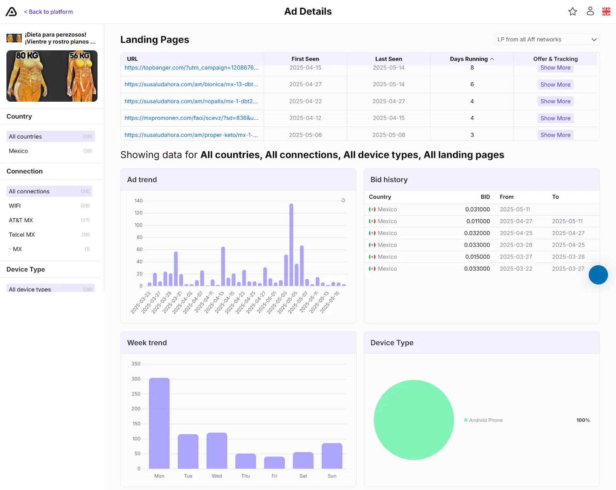Click First Seen date 2025-05-06
The image size is (616, 490).
(305, 135)
